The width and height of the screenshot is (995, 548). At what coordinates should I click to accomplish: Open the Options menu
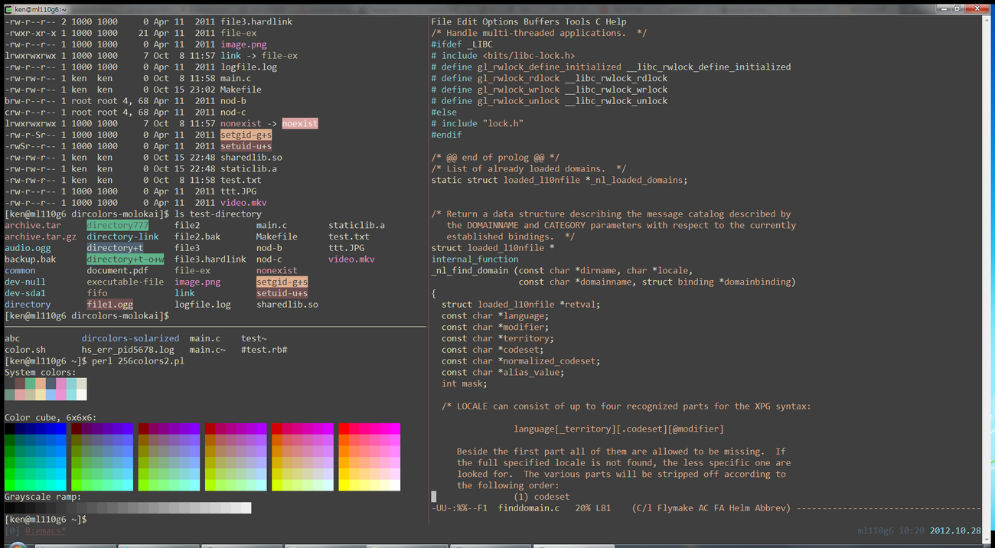(x=500, y=22)
